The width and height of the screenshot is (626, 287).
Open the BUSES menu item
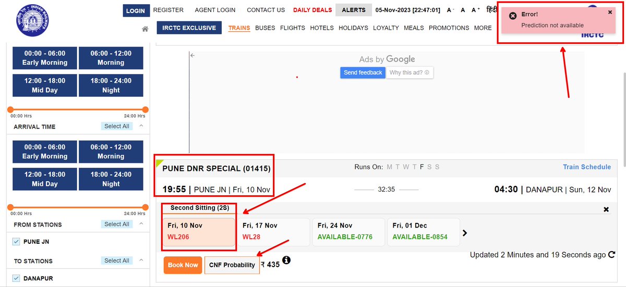[x=265, y=28]
